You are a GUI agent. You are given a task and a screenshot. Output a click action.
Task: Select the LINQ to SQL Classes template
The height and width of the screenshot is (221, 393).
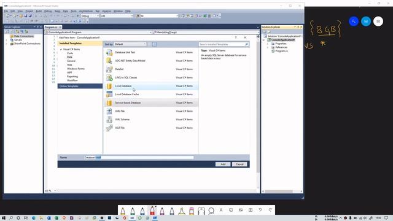coord(151,77)
